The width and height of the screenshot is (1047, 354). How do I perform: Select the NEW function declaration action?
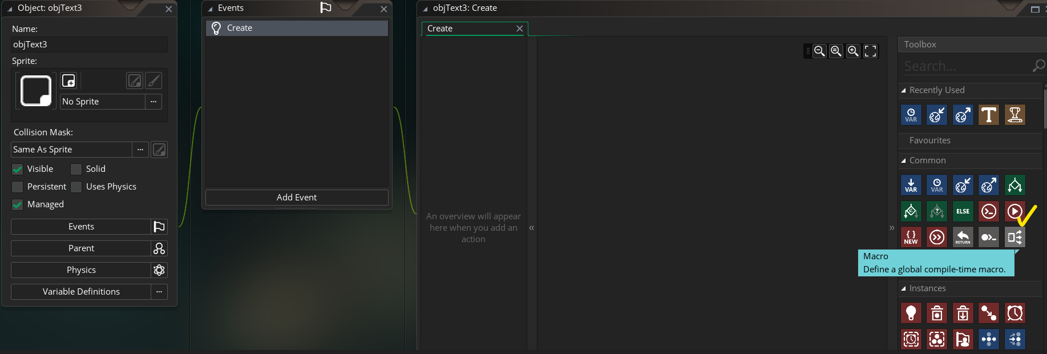911,237
